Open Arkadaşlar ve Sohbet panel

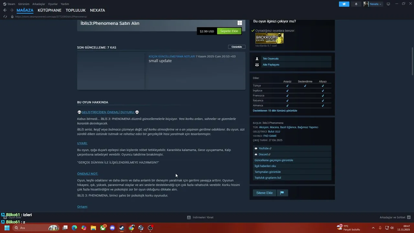point(395,217)
